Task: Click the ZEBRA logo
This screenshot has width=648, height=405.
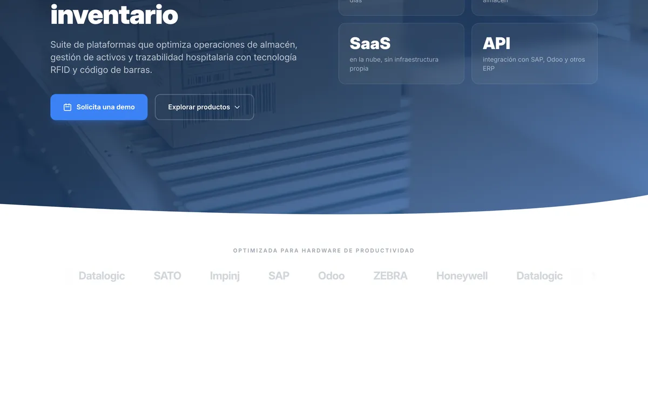Action: pyautogui.click(x=390, y=275)
